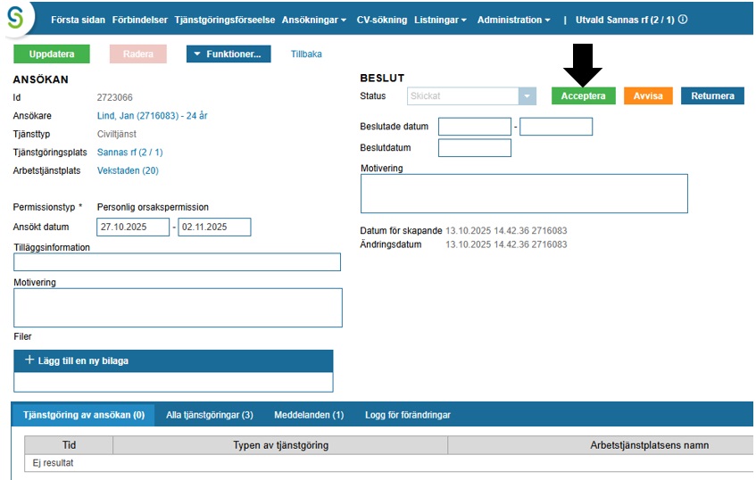Image resolution: width=756 pixels, height=480 pixels.
Task: Go to Första sidan in navigation
Action: (x=78, y=20)
